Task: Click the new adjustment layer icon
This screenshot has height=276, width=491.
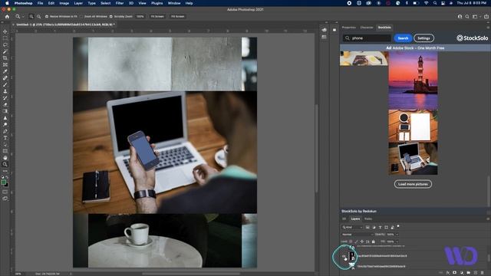Action: click(x=462, y=273)
